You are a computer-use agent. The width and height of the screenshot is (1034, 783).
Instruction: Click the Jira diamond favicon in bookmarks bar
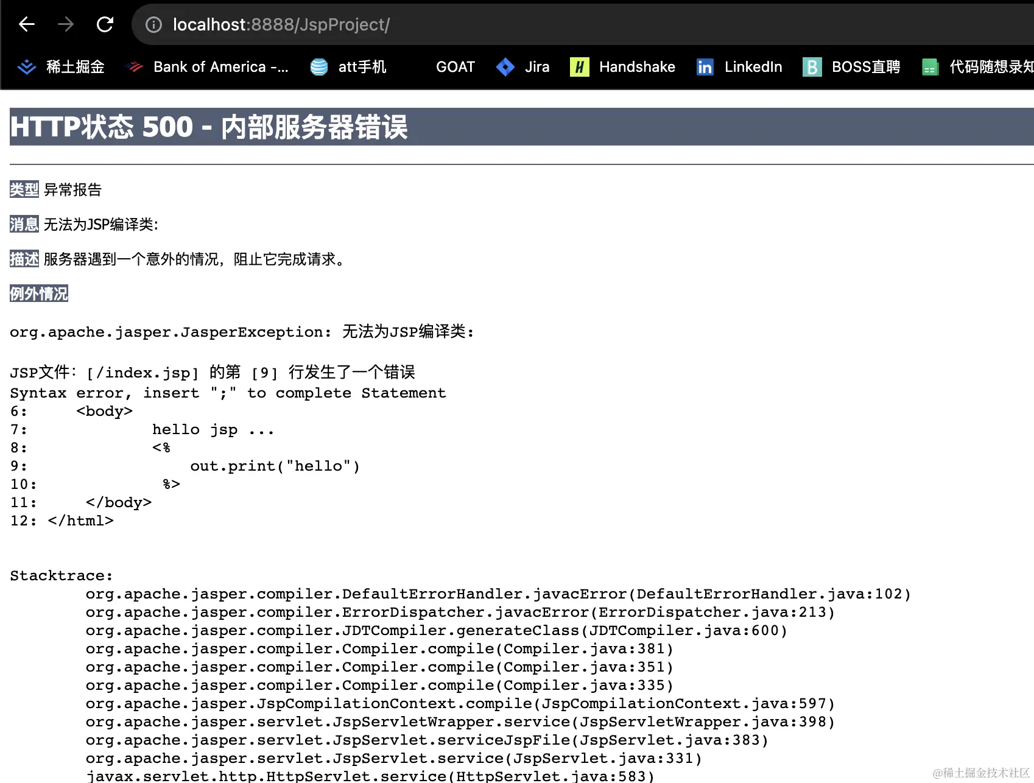[505, 67]
